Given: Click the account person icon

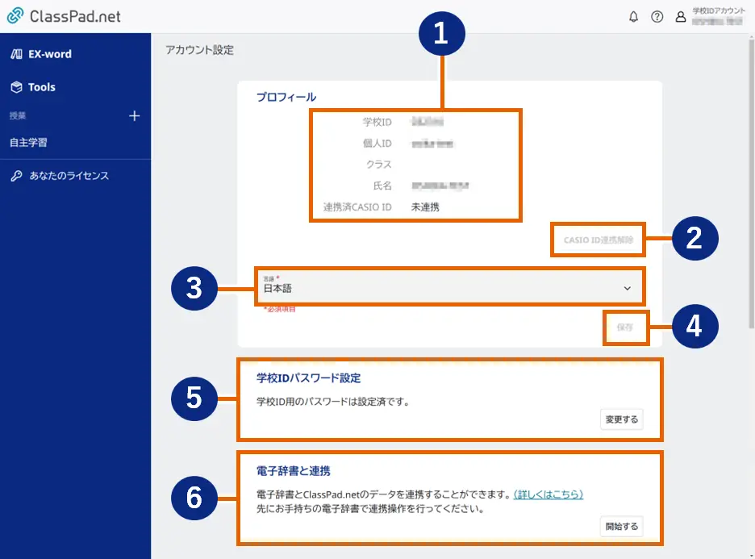Looking at the screenshot, I should pos(680,16).
